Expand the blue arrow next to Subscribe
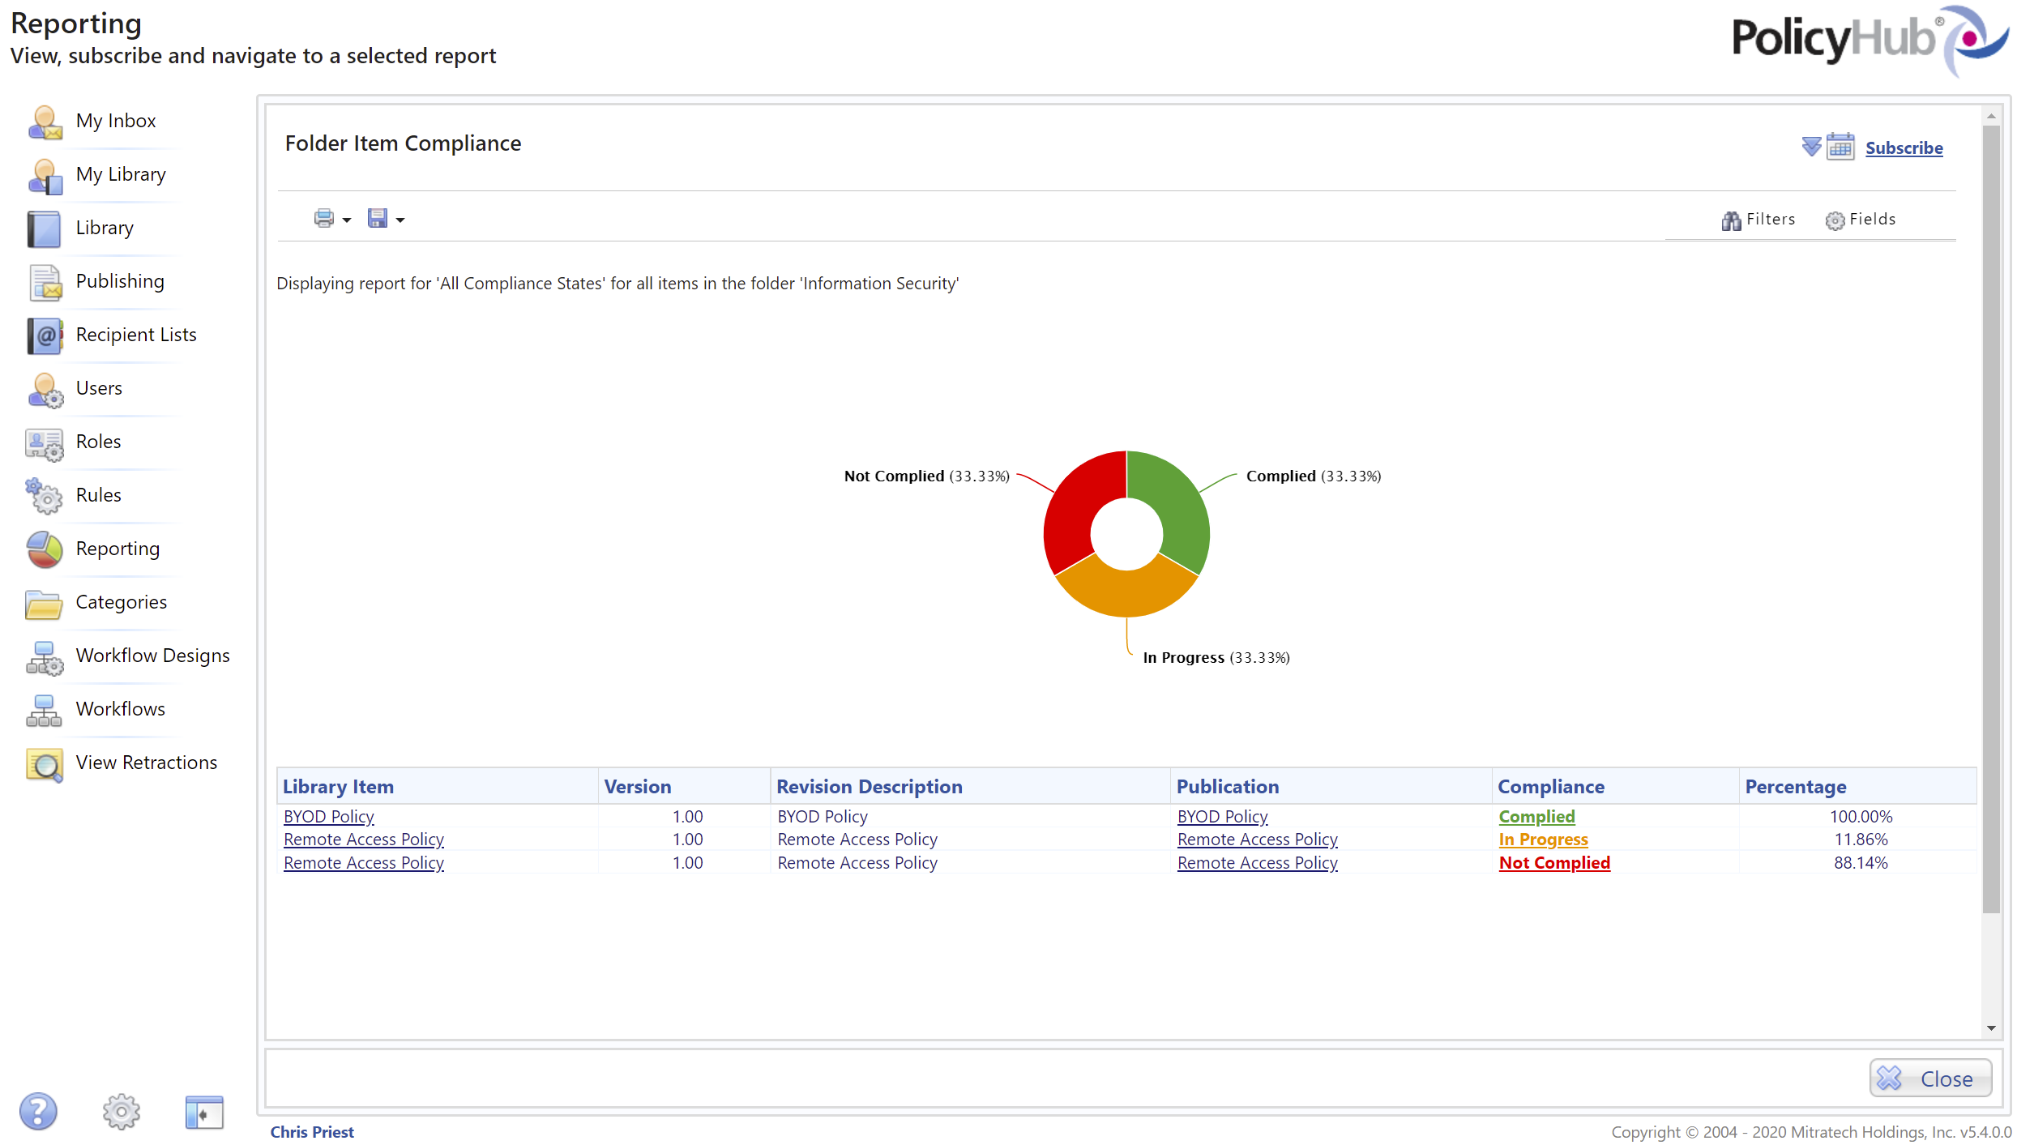This screenshot has width=2017, height=1145. (1811, 147)
